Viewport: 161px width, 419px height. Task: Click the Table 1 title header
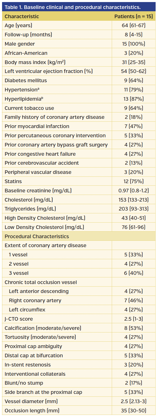pos(73,7)
